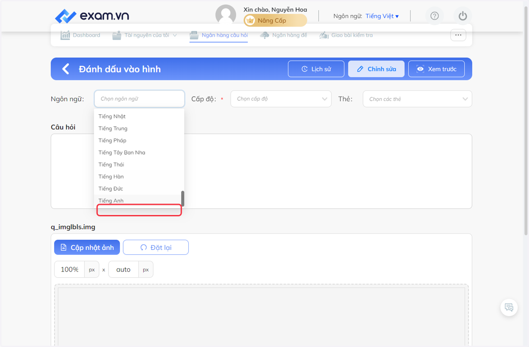This screenshot has height=347, width=529.
Task: Click inside the Câu hỏi text area
Action: (261, 171)
